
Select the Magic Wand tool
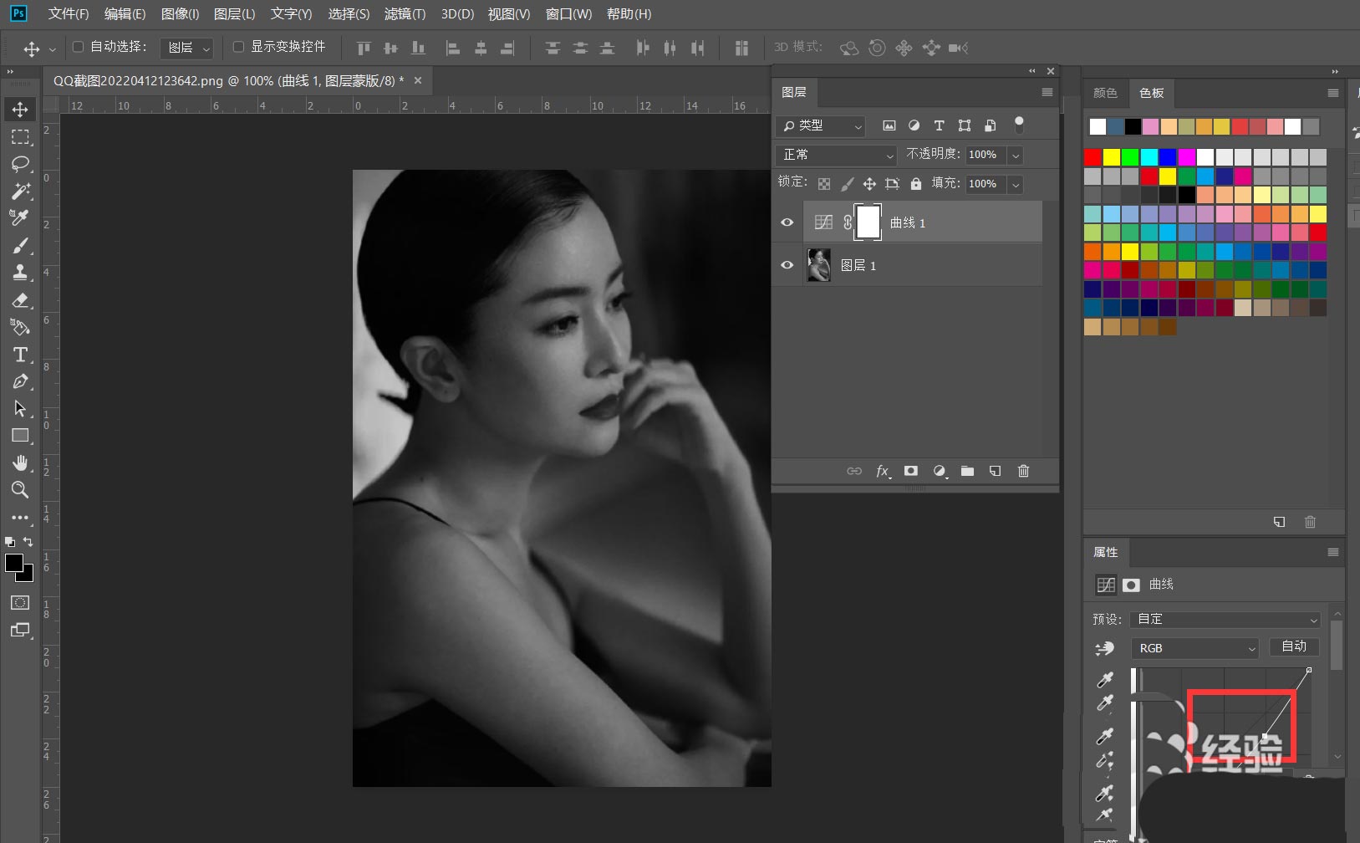point(21,191)
